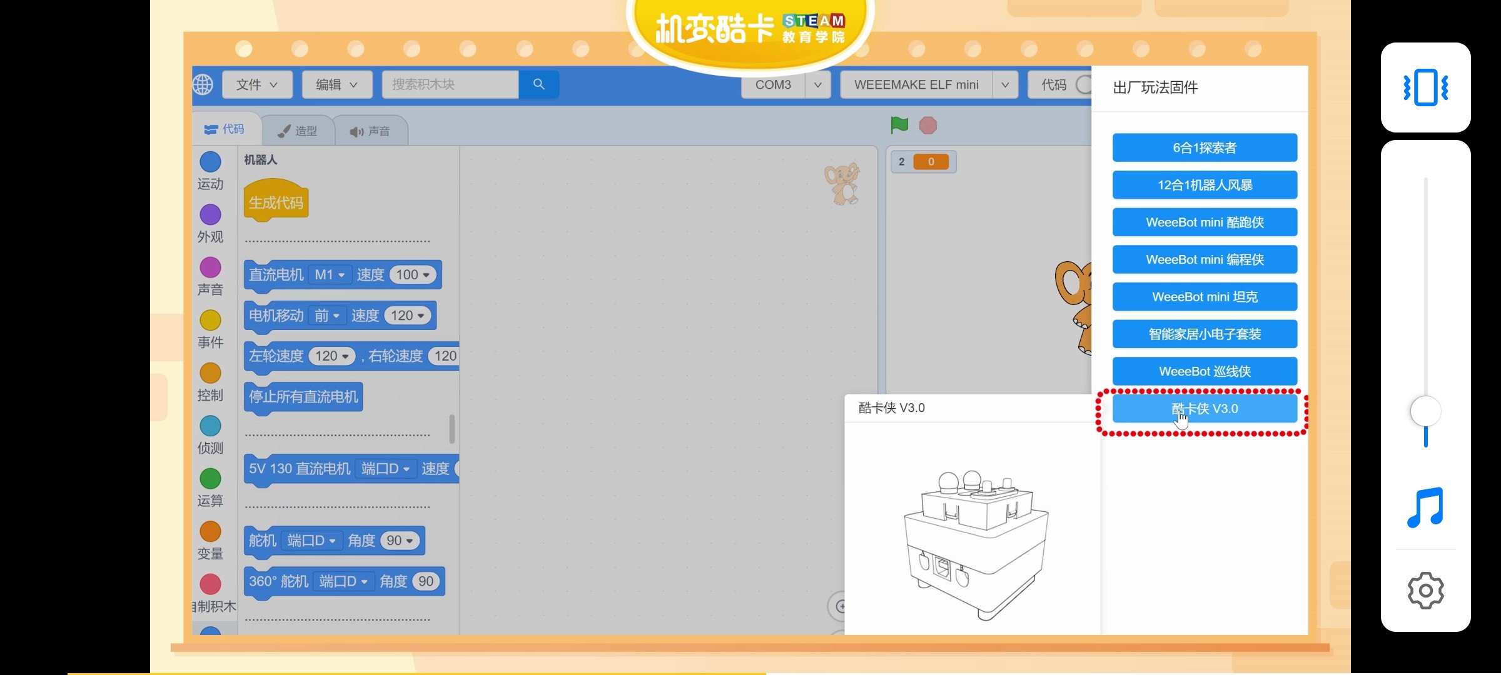This screenshot has width=1501, height=675.
Task: Click the search magnifier button
Action: [x=538, y=84]
